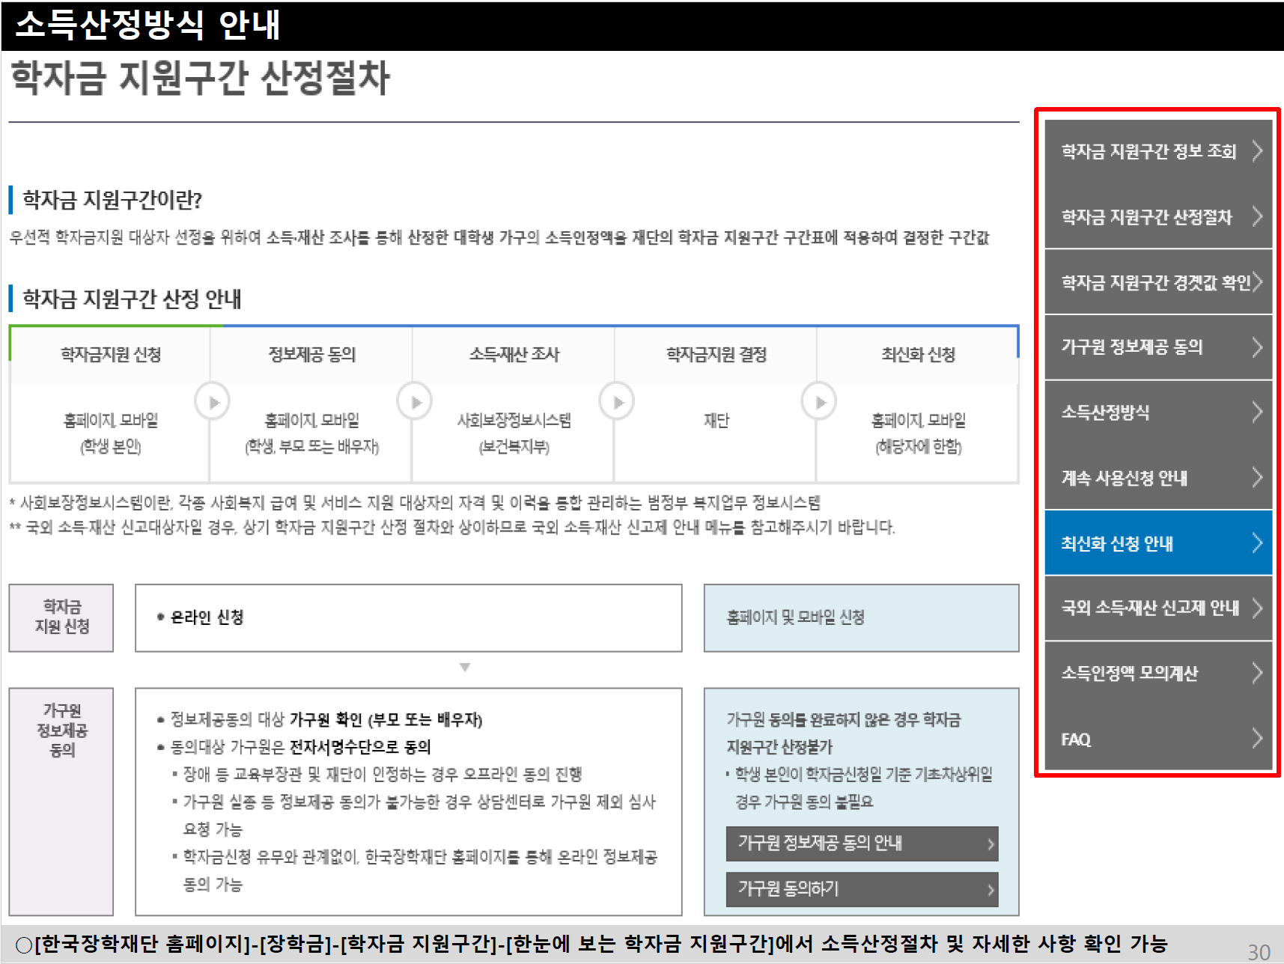This screenshot has width=1284, height=964.
Task: Open 학자금 지원구간 정보 조회 menu item
Action: point(1158,152)
